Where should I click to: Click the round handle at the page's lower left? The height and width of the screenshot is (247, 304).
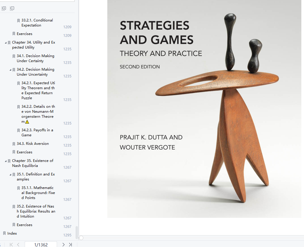(x=81, y=238)
